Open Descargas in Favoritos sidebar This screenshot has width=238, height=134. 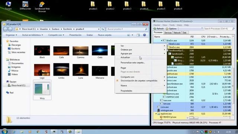15,45
